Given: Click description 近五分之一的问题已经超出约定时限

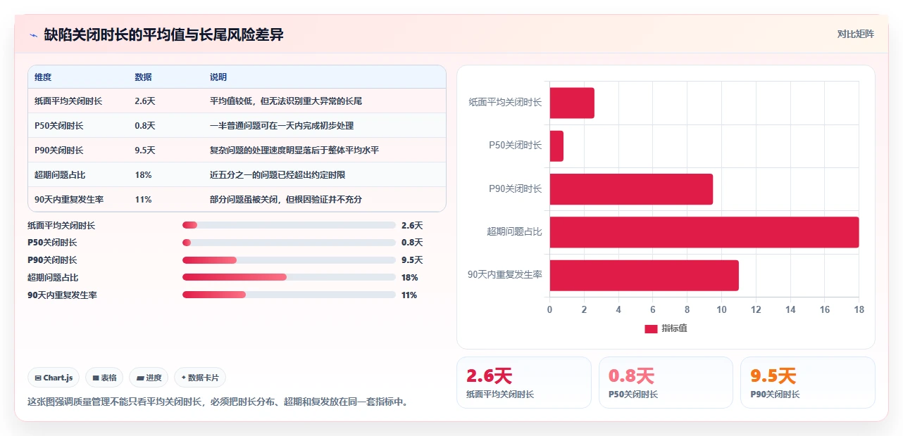Looking at the screenshot, I should (278, 175).
